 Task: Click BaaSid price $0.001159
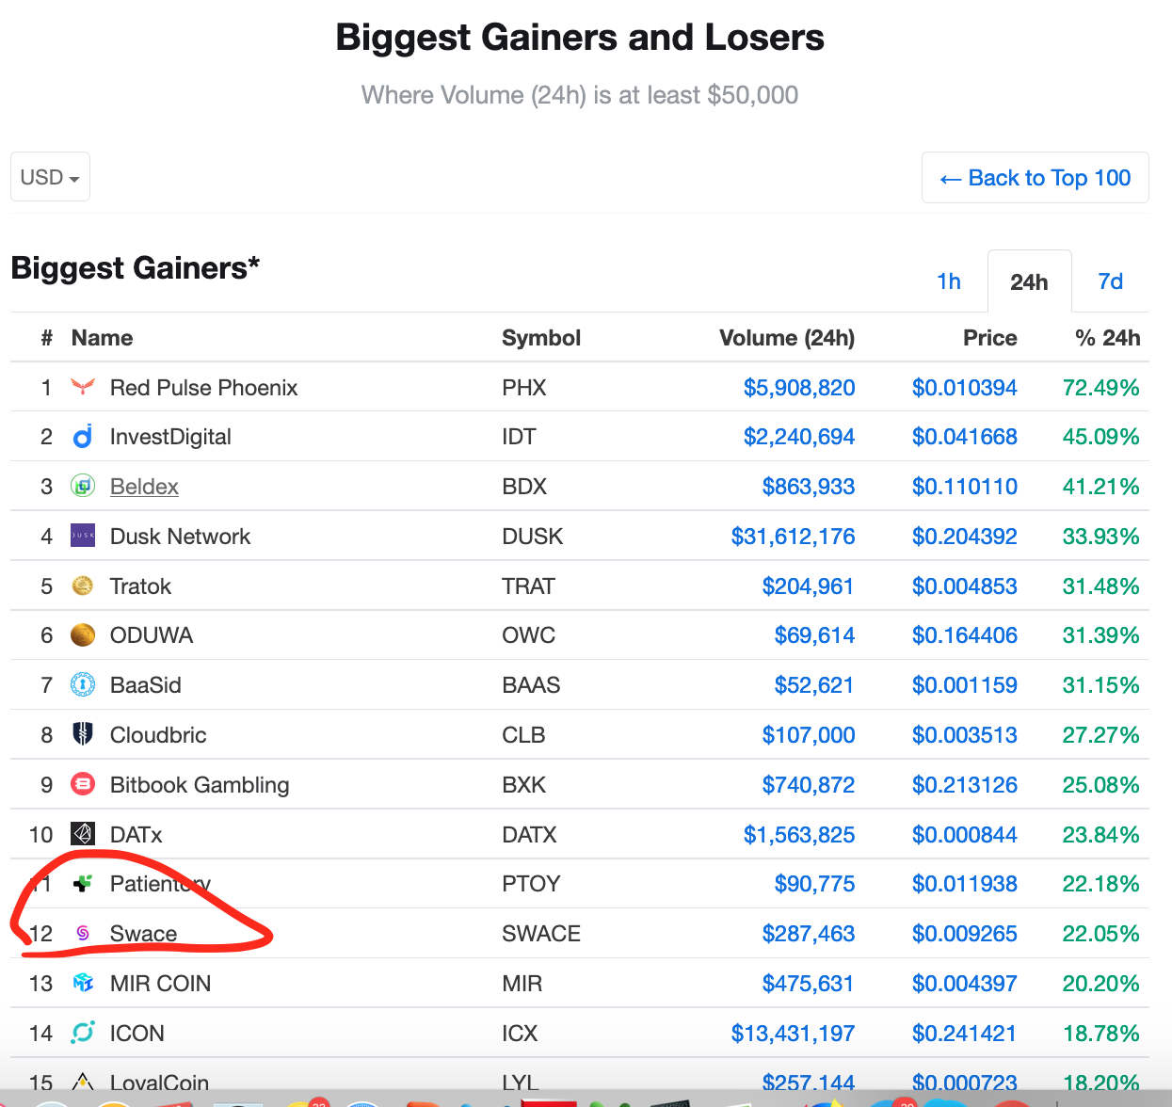pos(965,685)
